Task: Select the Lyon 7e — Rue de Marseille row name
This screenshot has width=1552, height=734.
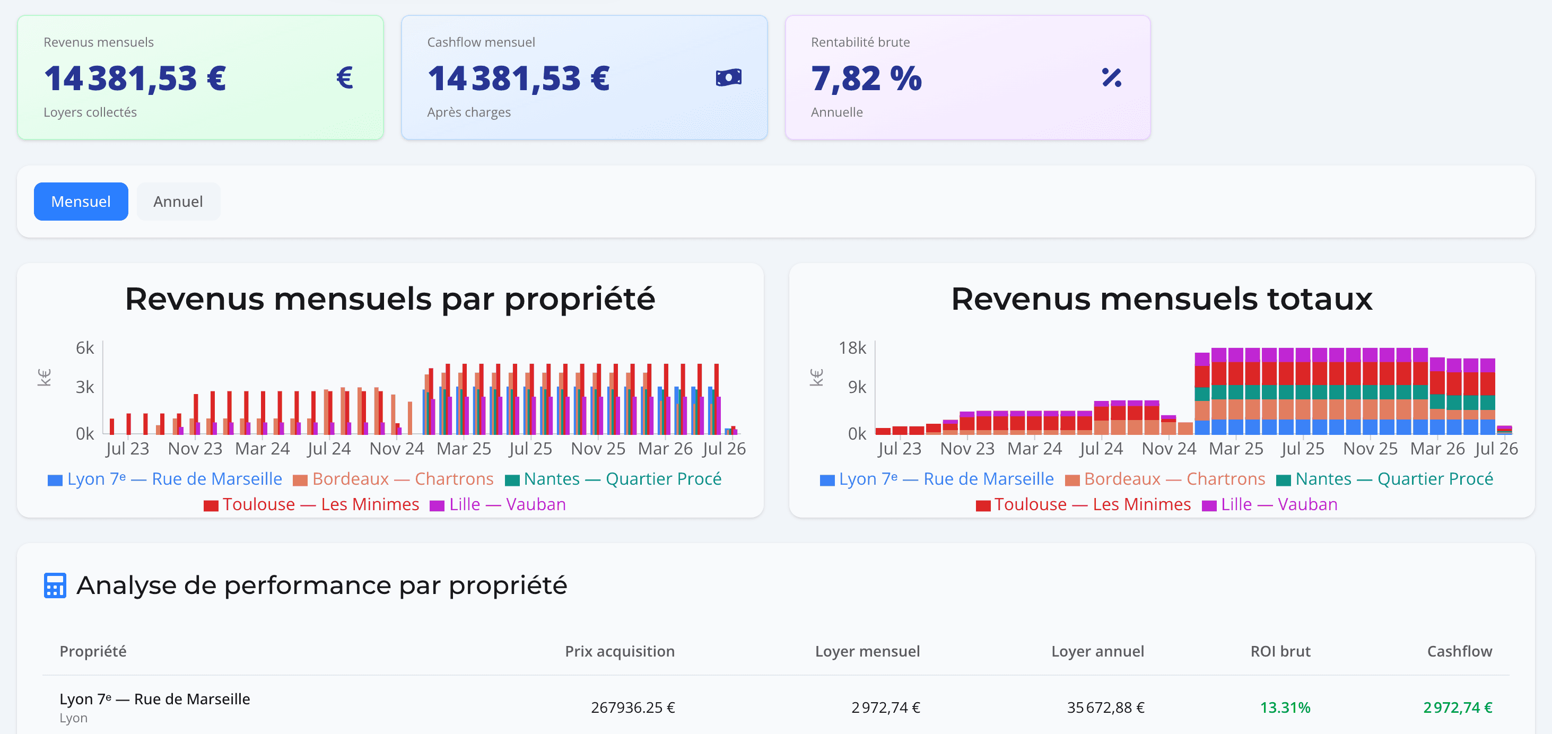Action: click(155, 699)
